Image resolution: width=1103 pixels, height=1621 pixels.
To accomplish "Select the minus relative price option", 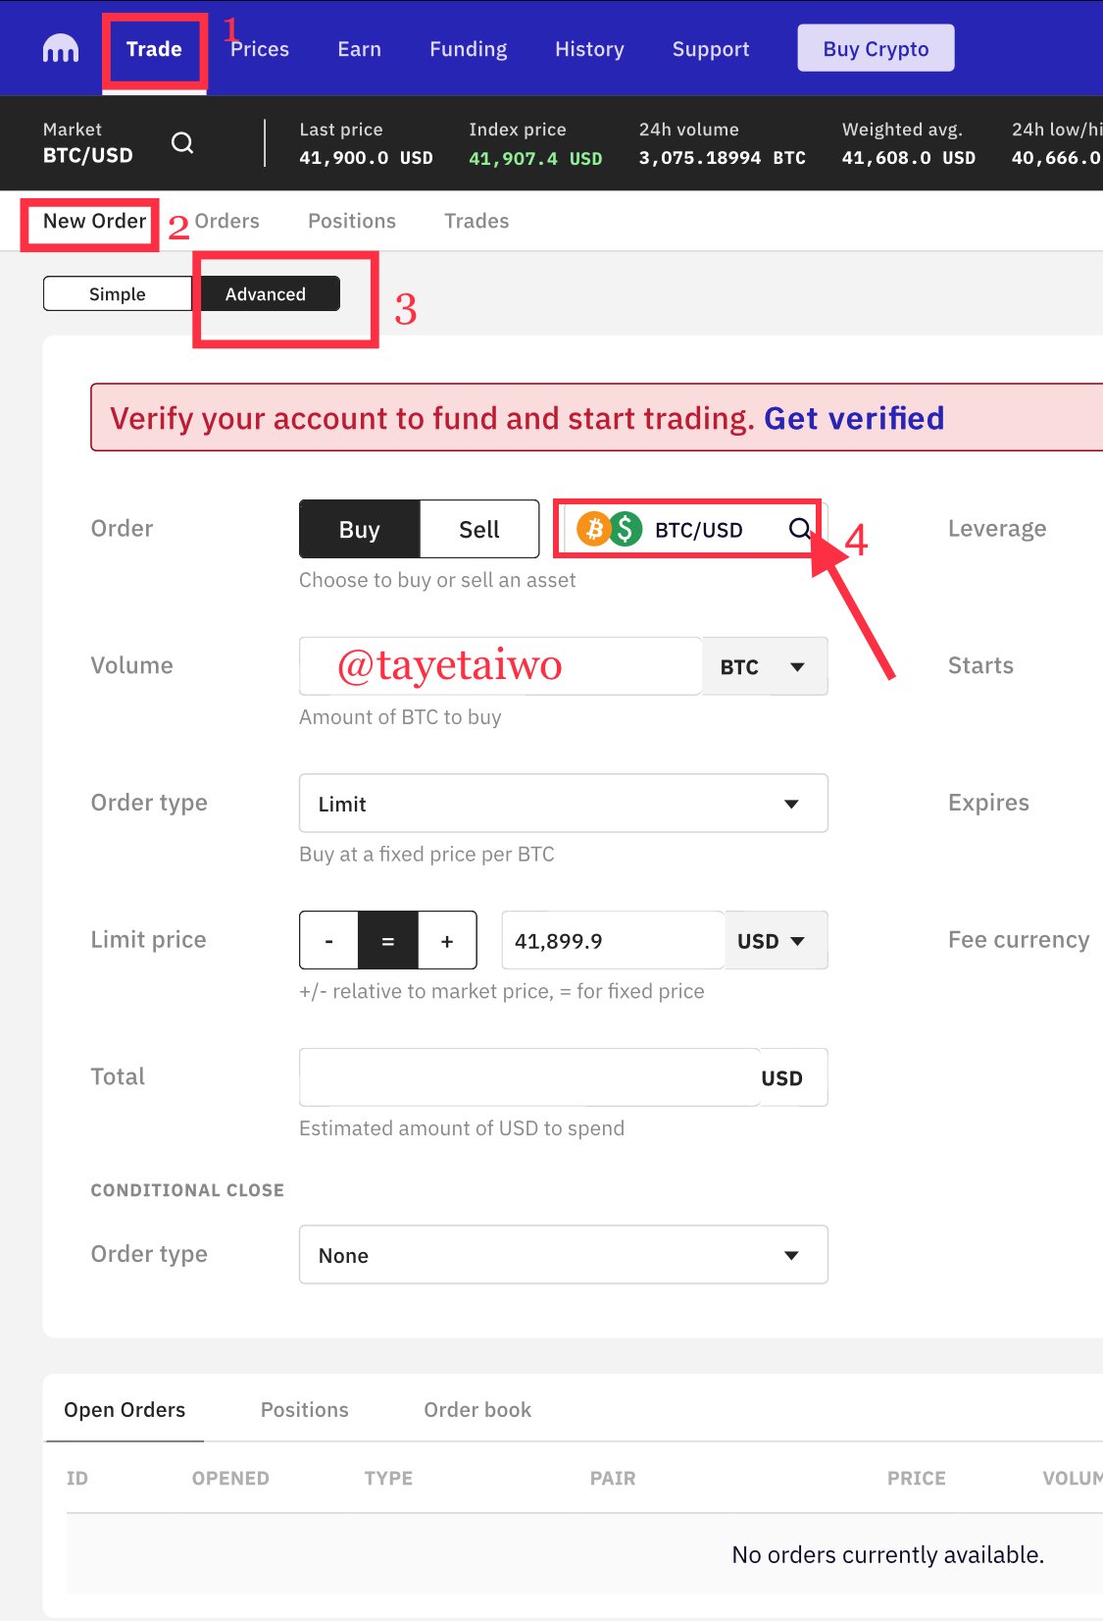I will click(x=329, y=940).
